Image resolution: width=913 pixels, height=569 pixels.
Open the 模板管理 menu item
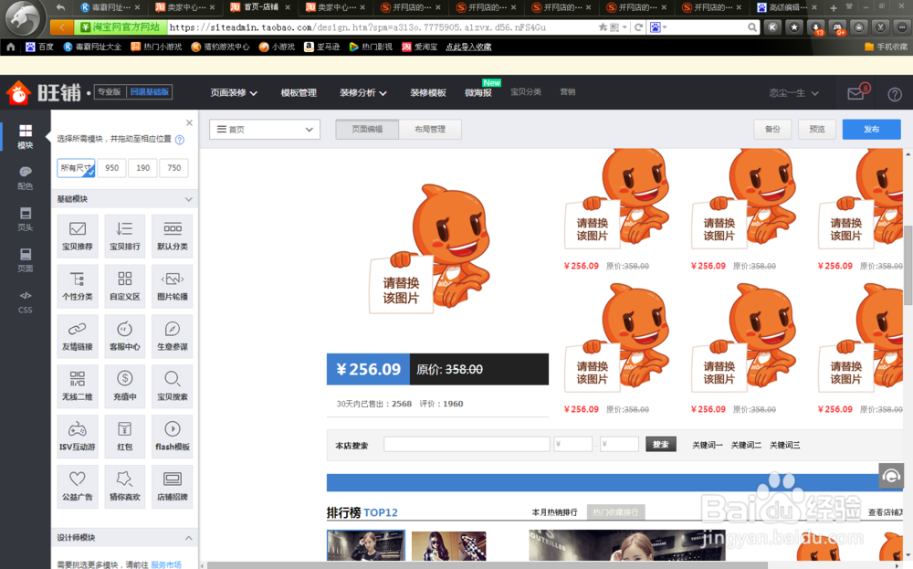coord(299,92)
